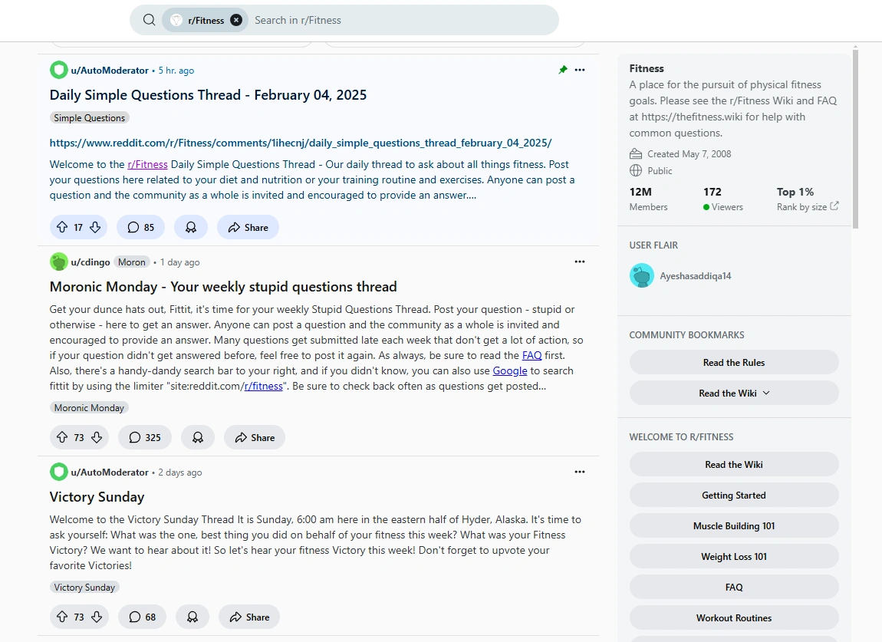Viewport: 882px width, 642px height.
Task: Open the Daily Simple Questions thread URL link
Action: [301, 143]
